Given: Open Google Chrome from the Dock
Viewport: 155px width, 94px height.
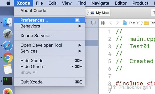Looking at the screenshot, I should point(8,58).
